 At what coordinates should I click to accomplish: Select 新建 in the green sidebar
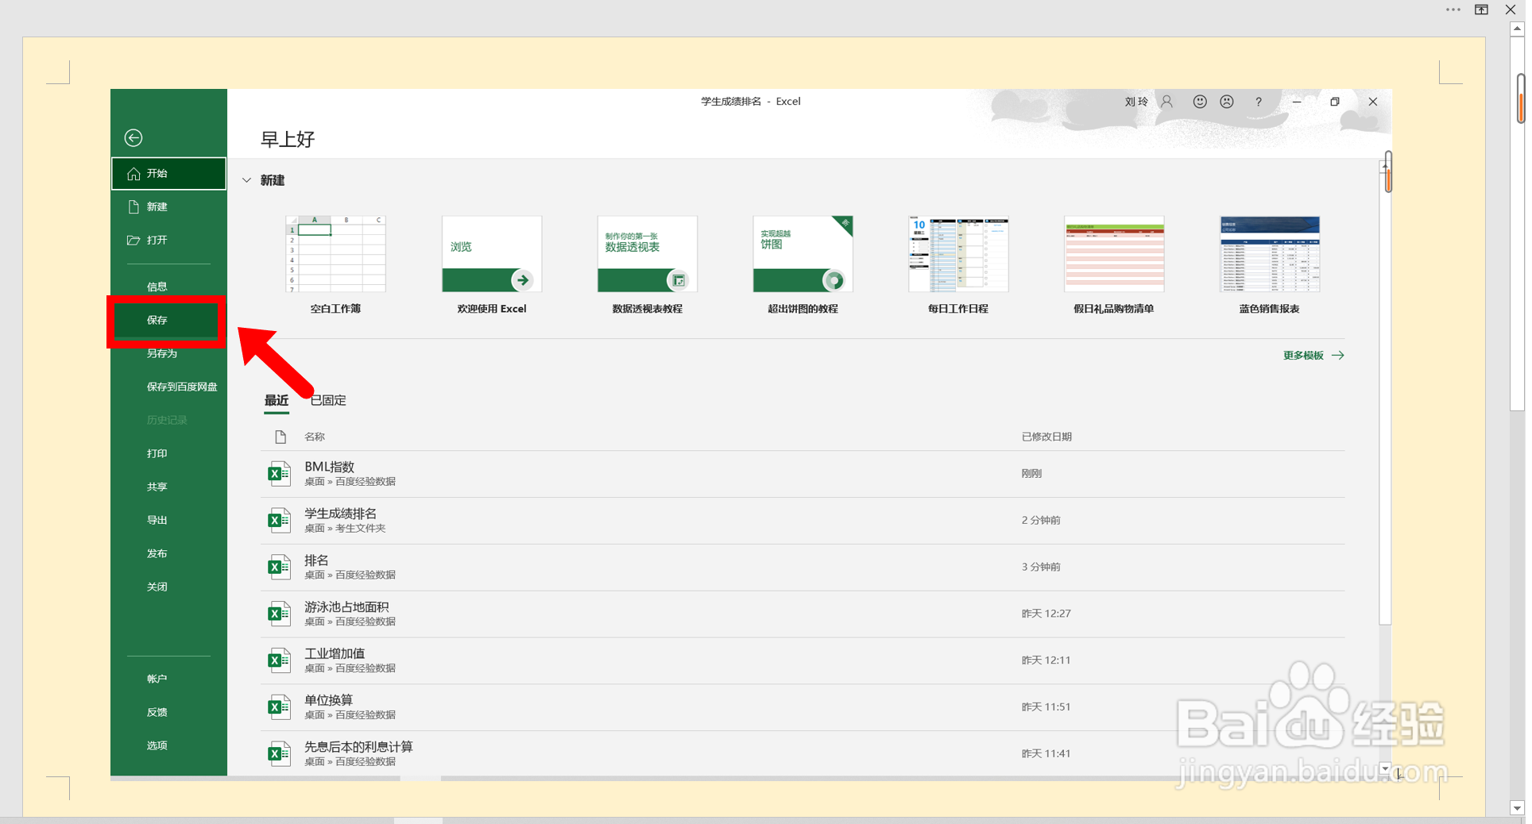[x=168, y=207]
